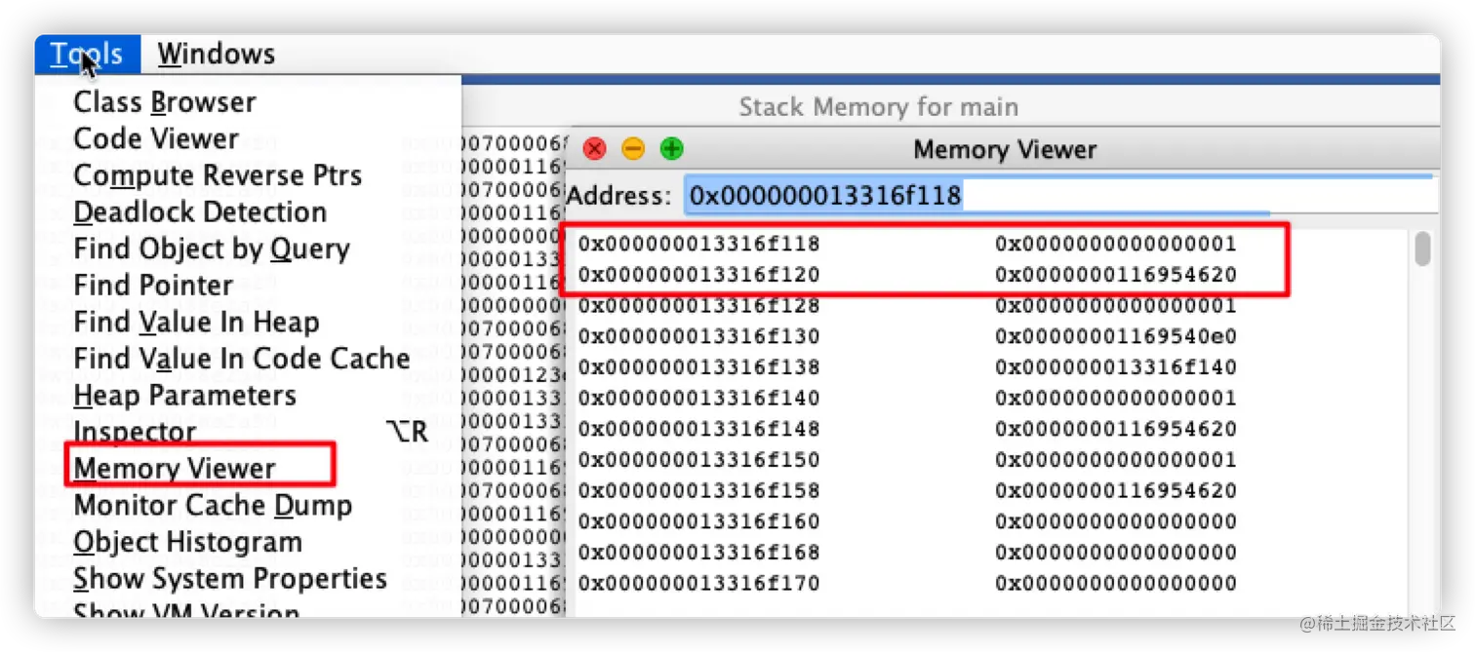Screen dimensions: 1475x652
Task: Click value in the 0x000000013316f148 row
Action: (1116, 429)
